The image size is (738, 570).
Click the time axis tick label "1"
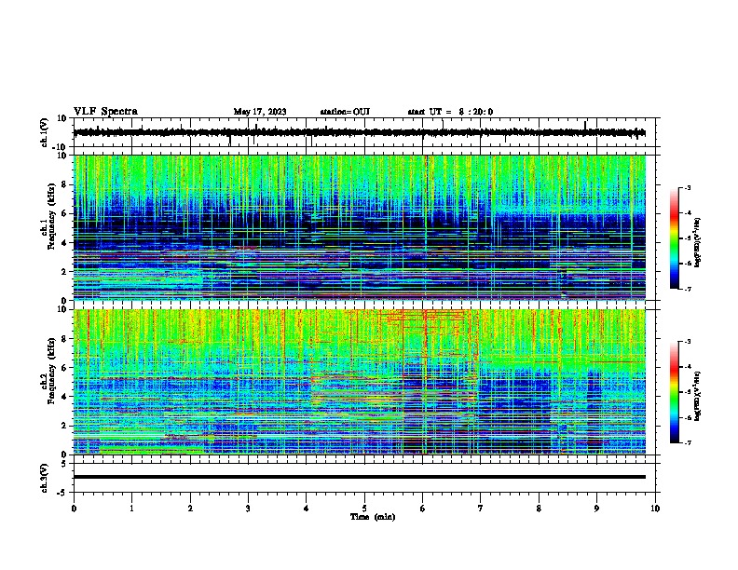[131, 509]
